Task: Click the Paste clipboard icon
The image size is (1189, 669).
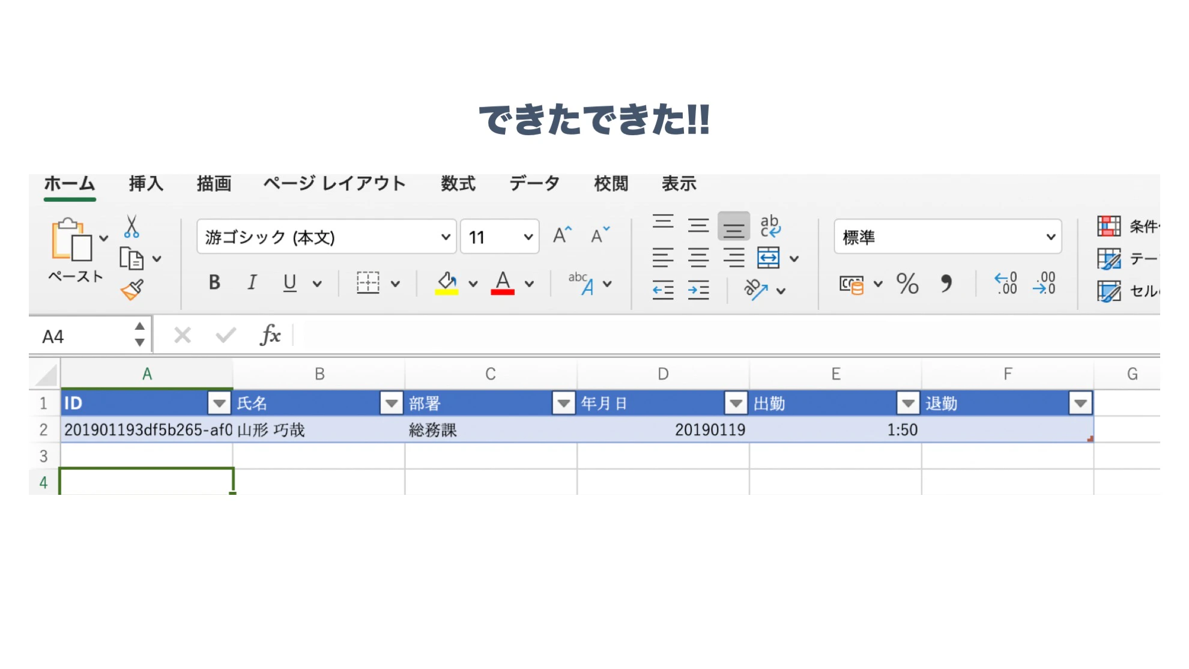Action: click(x=71, y=240)
